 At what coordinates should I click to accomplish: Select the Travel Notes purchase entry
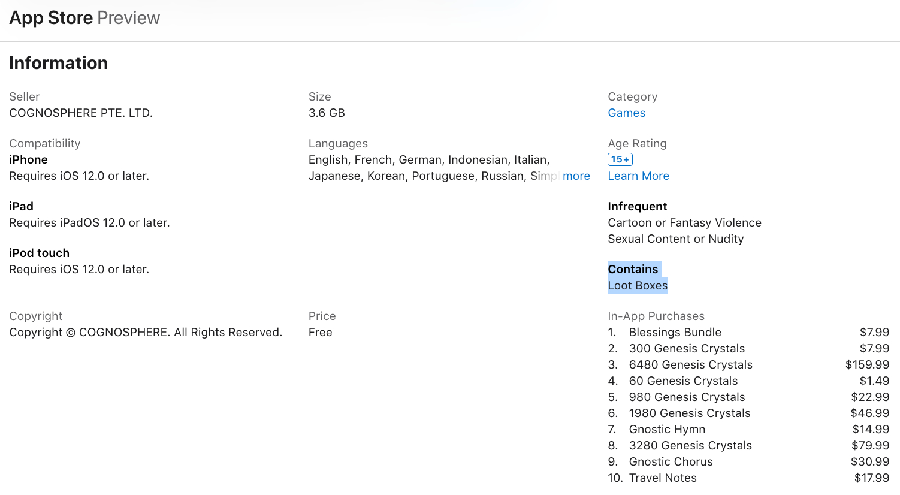tap(663, 478)
